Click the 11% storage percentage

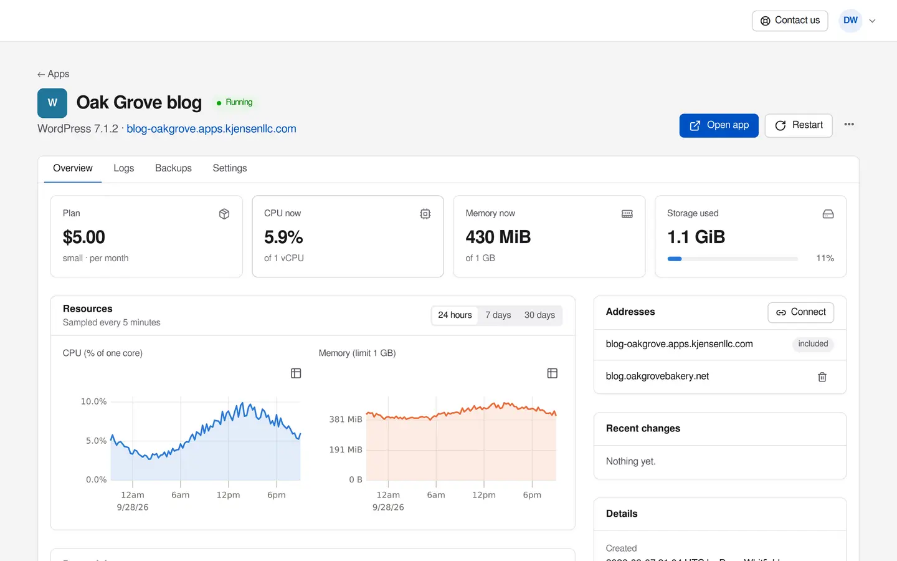(825, 259)
